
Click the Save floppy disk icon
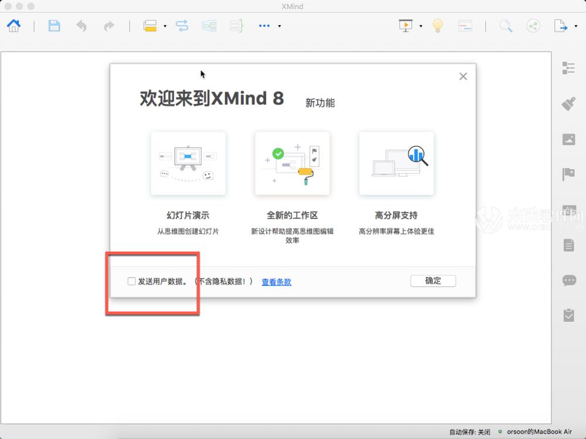point(54,26)
